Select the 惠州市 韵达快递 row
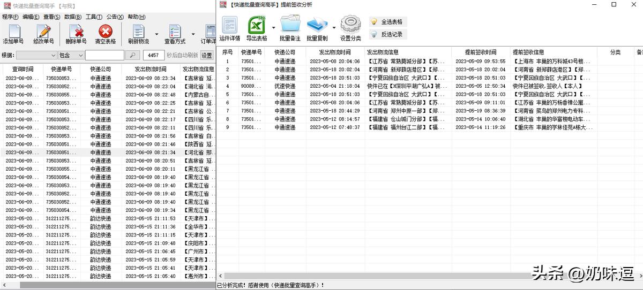The image size is (643, 290). coord(108,277)
